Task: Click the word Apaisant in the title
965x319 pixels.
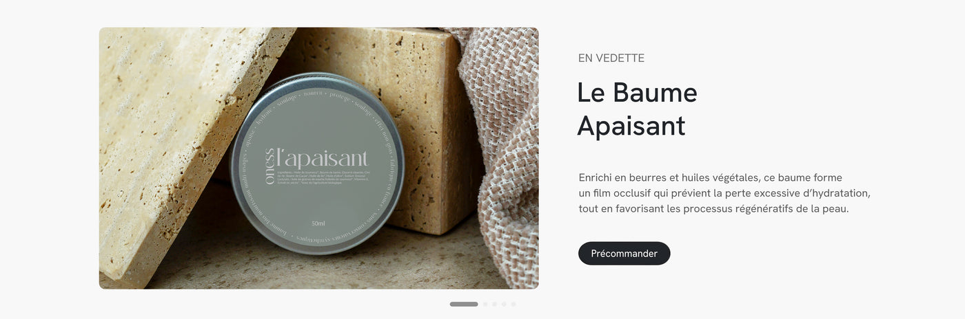Action: (x=631, y=126)
